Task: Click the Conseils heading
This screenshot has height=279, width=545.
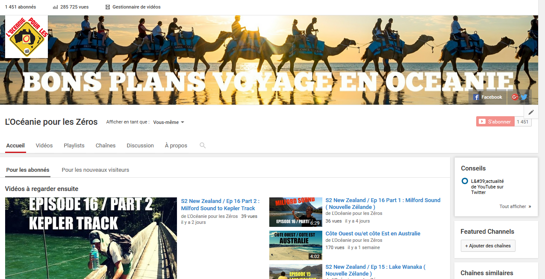Action: [x=473, y=168]
